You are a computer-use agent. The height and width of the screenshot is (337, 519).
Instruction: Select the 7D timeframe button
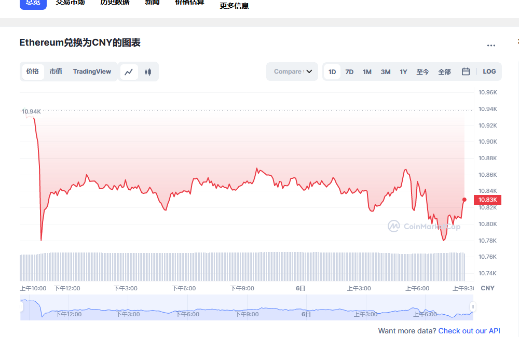coord(349,72)
